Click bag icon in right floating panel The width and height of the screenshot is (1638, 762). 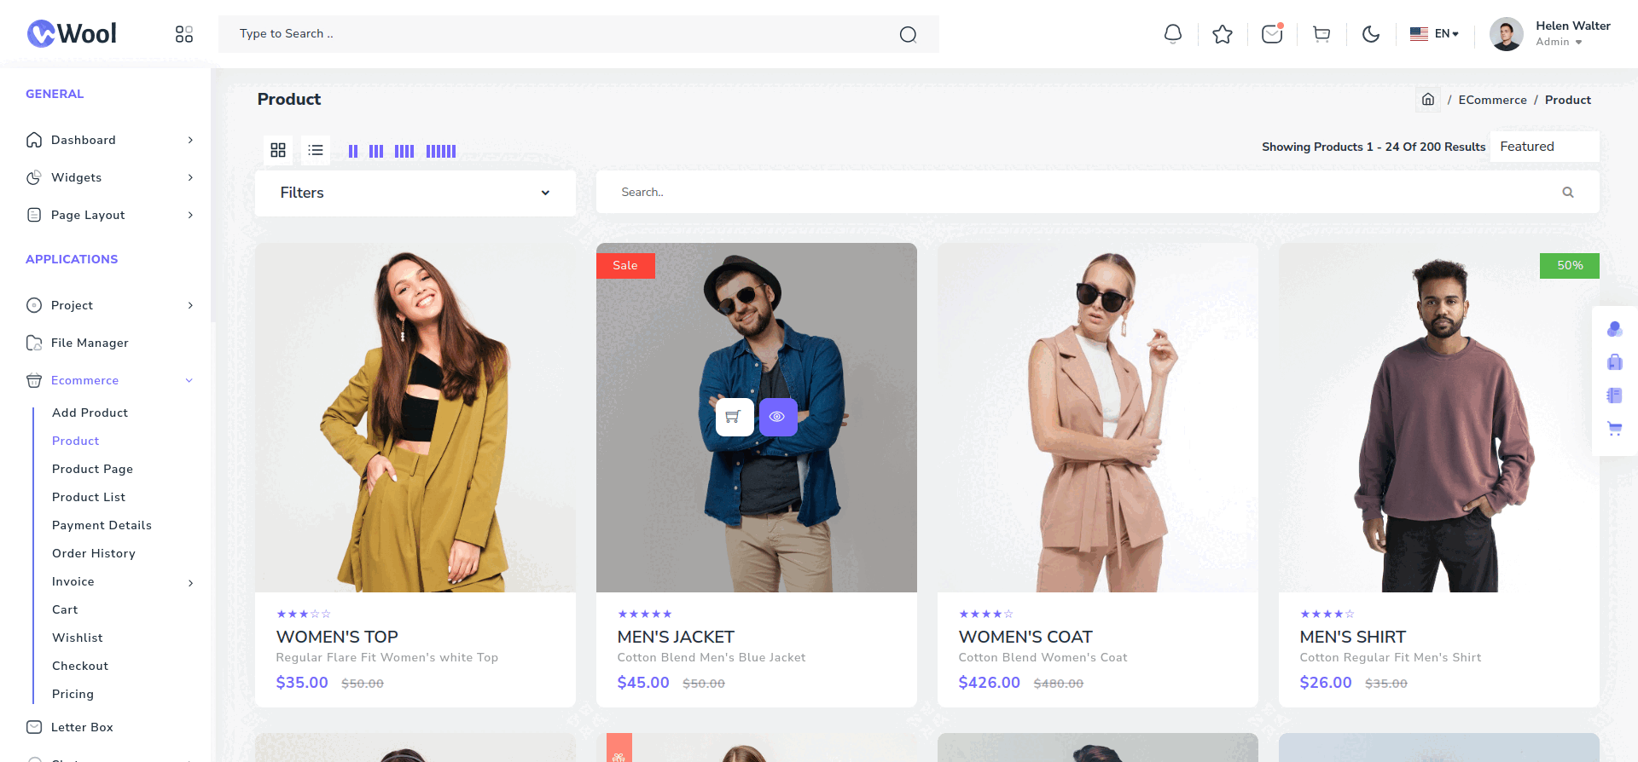click(x=1614, y=362)
